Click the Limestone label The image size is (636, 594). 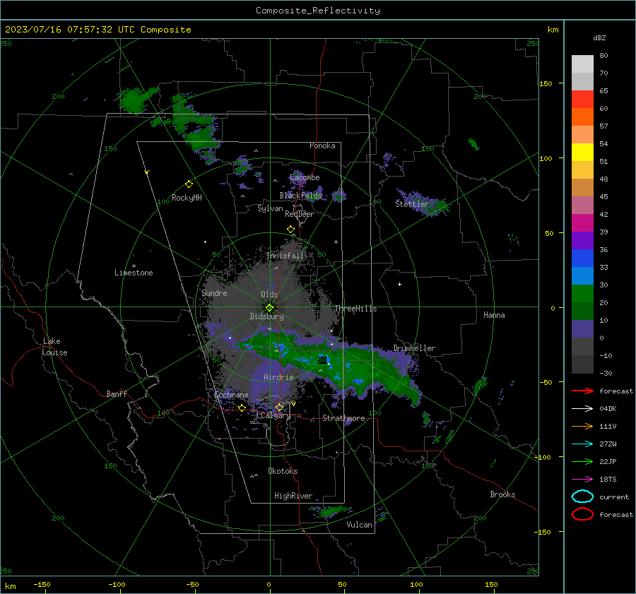134,273
